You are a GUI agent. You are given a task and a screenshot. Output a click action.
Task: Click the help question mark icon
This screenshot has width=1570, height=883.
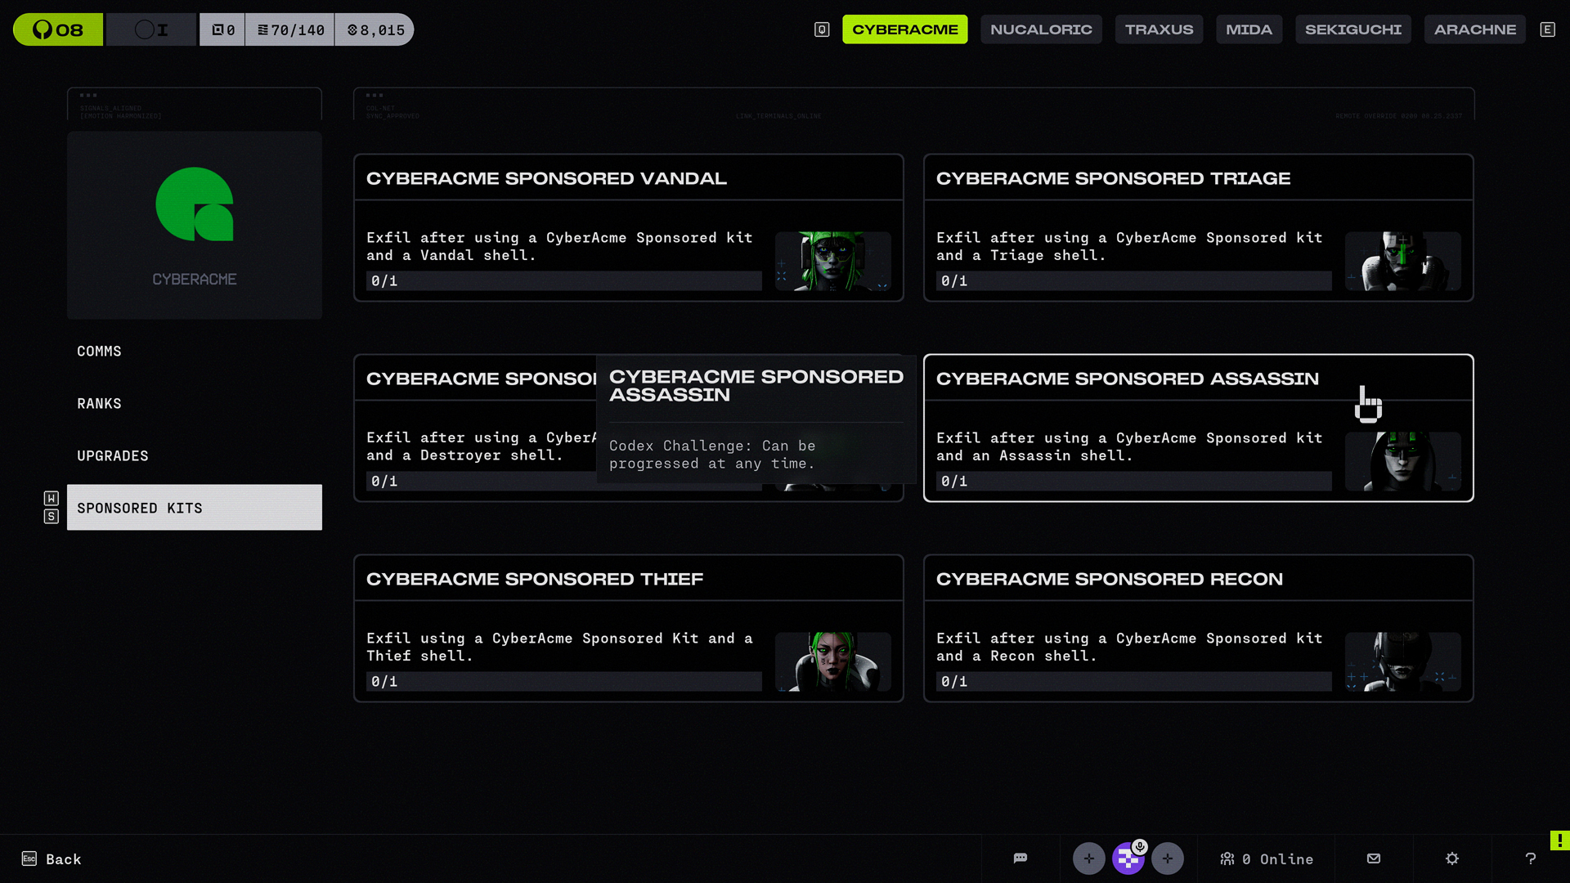coord(1531,858)
